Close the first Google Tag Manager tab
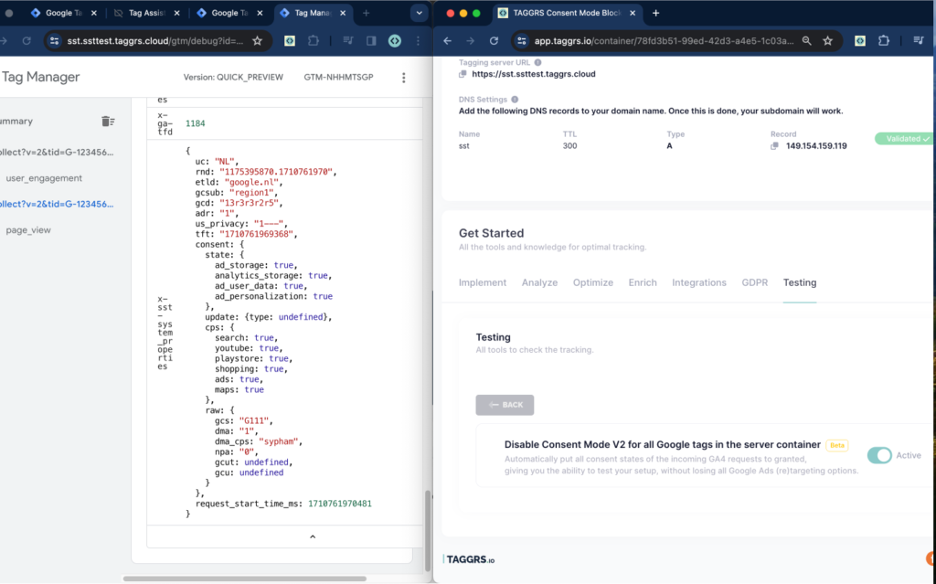This screenshot has width=936, height=584. point(94,13)
